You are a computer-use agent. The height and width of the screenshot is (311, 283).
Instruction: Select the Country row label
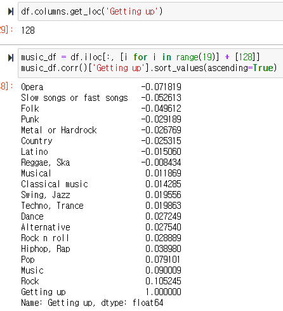pyautogui.click(x=37, y=141)
